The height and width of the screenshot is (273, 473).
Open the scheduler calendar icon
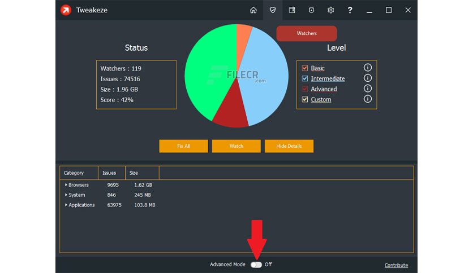point(292,10)
